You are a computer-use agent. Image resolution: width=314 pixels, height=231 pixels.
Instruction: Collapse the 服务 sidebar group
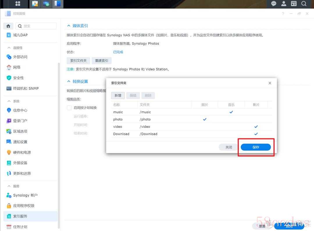pyautogui.click(x=9, y=186)
